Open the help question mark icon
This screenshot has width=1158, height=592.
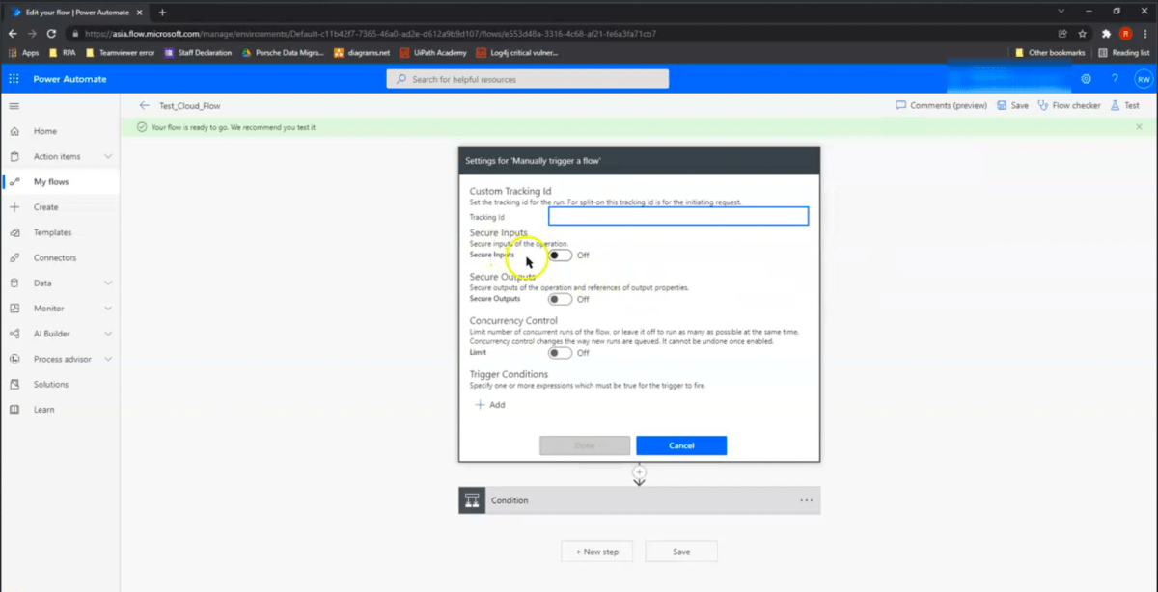coord(1115,79)
